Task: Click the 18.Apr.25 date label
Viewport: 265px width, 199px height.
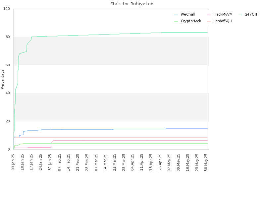Action: pyautogui.click(x=151, y=162)
